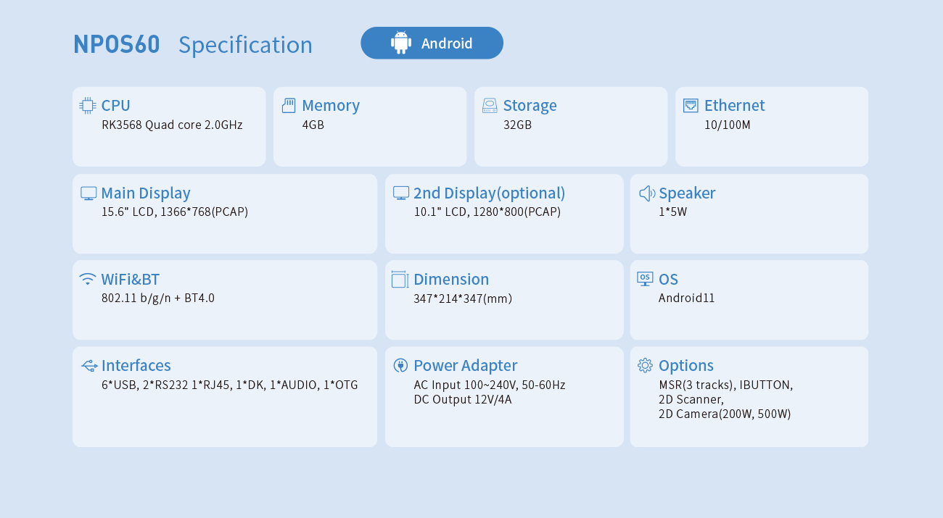This screenshot has height=518, width=943.
Task: Click the Memory card icon
Action: [289, 106]
